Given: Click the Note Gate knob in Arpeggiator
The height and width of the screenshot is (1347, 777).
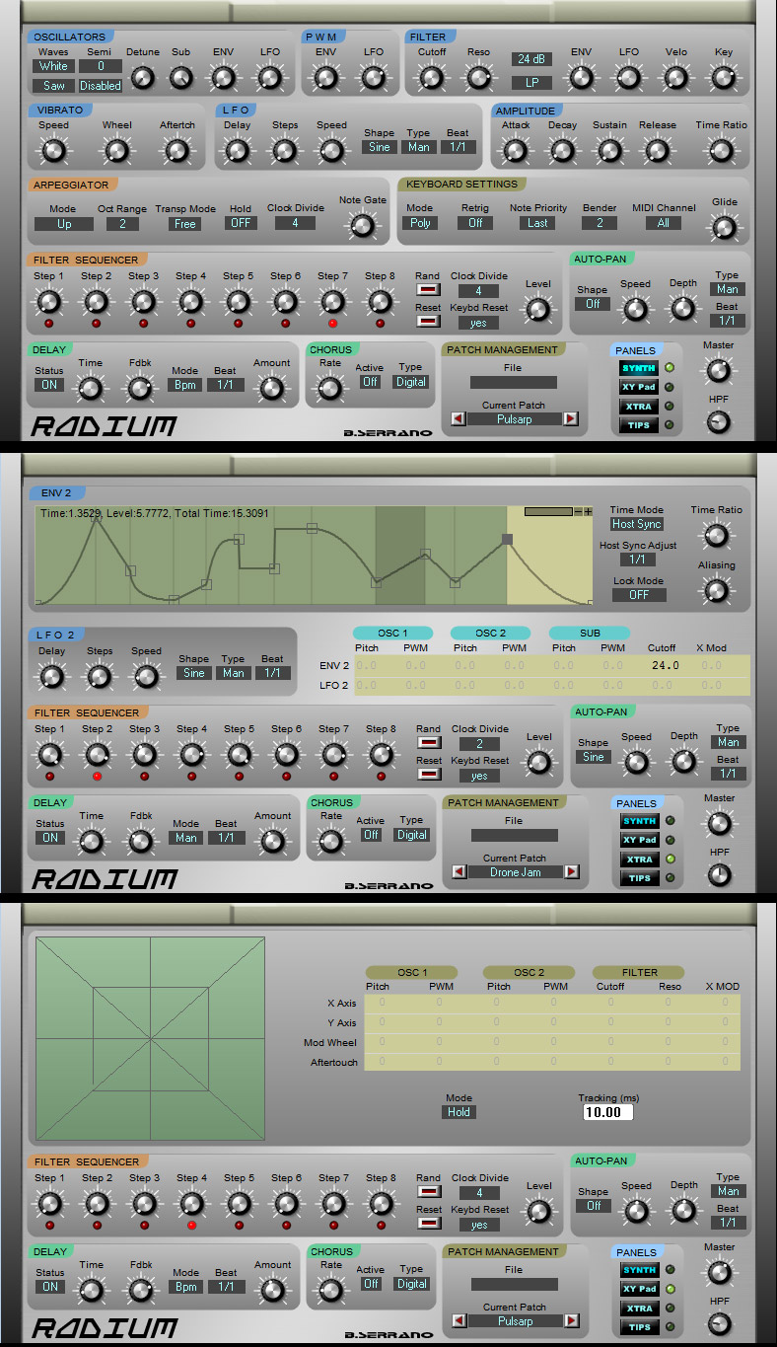Looking at the screenshot, I should click(x=363, y=226).
